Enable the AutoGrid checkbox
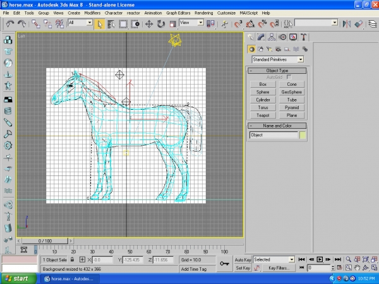The width and height of the screenshot is (379, 284). [x=289, y=77]
